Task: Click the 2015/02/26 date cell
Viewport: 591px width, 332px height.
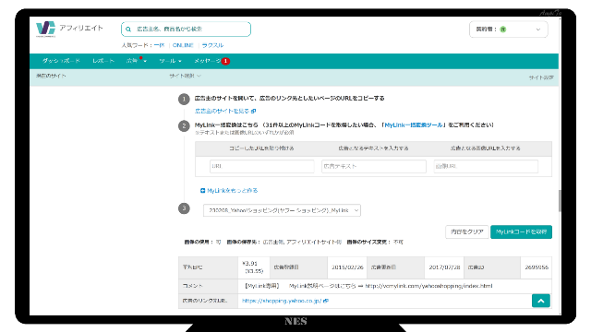Action: click(x=347, y=267)
